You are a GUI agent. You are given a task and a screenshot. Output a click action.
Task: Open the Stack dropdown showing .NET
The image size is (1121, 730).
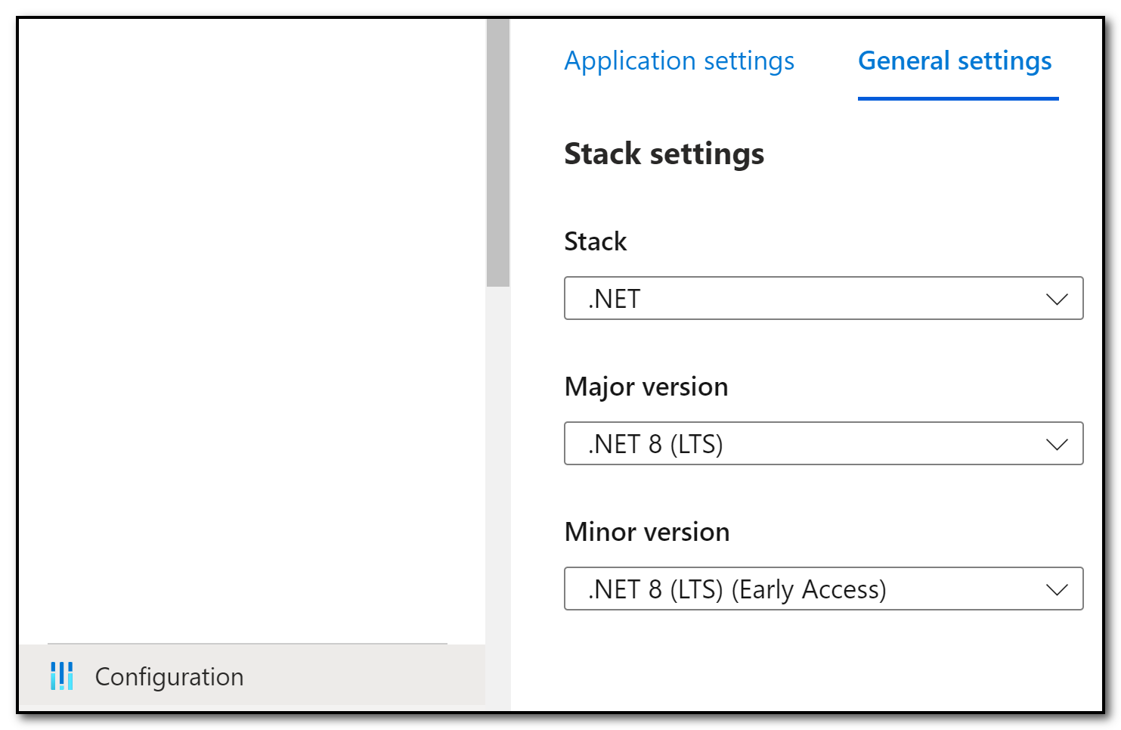(823, 298)
